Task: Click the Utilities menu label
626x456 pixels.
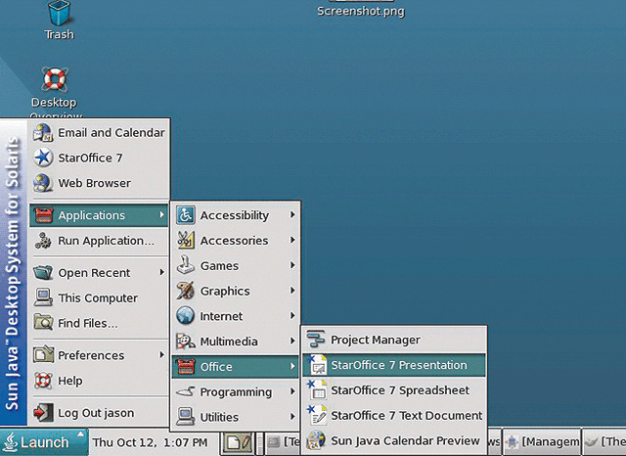Action: point(219,417)
